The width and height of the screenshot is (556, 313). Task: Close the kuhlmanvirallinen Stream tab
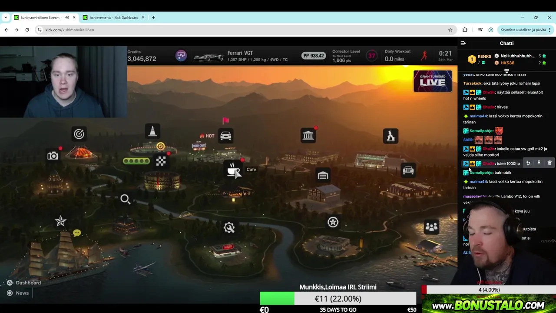[74, 17]
